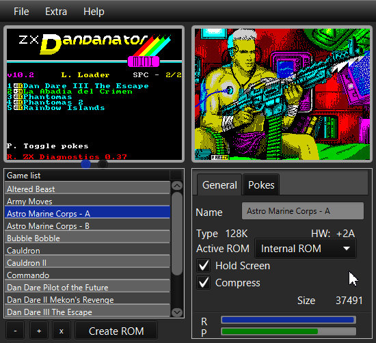Image resolution: width=376 pixels, height=343 pixels.
Task: Select the dark menu page indicator dot
Action: click(103, 164)
